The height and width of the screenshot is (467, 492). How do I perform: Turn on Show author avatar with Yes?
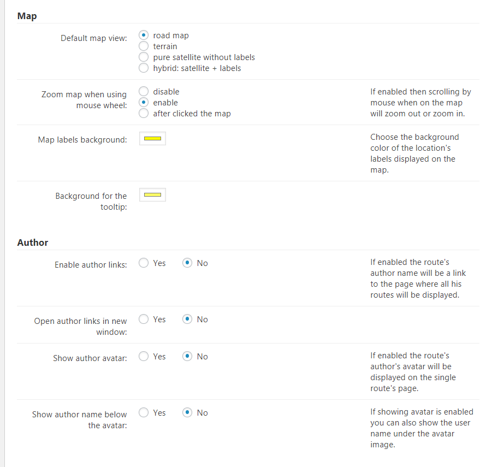click(x=144, y=357)
